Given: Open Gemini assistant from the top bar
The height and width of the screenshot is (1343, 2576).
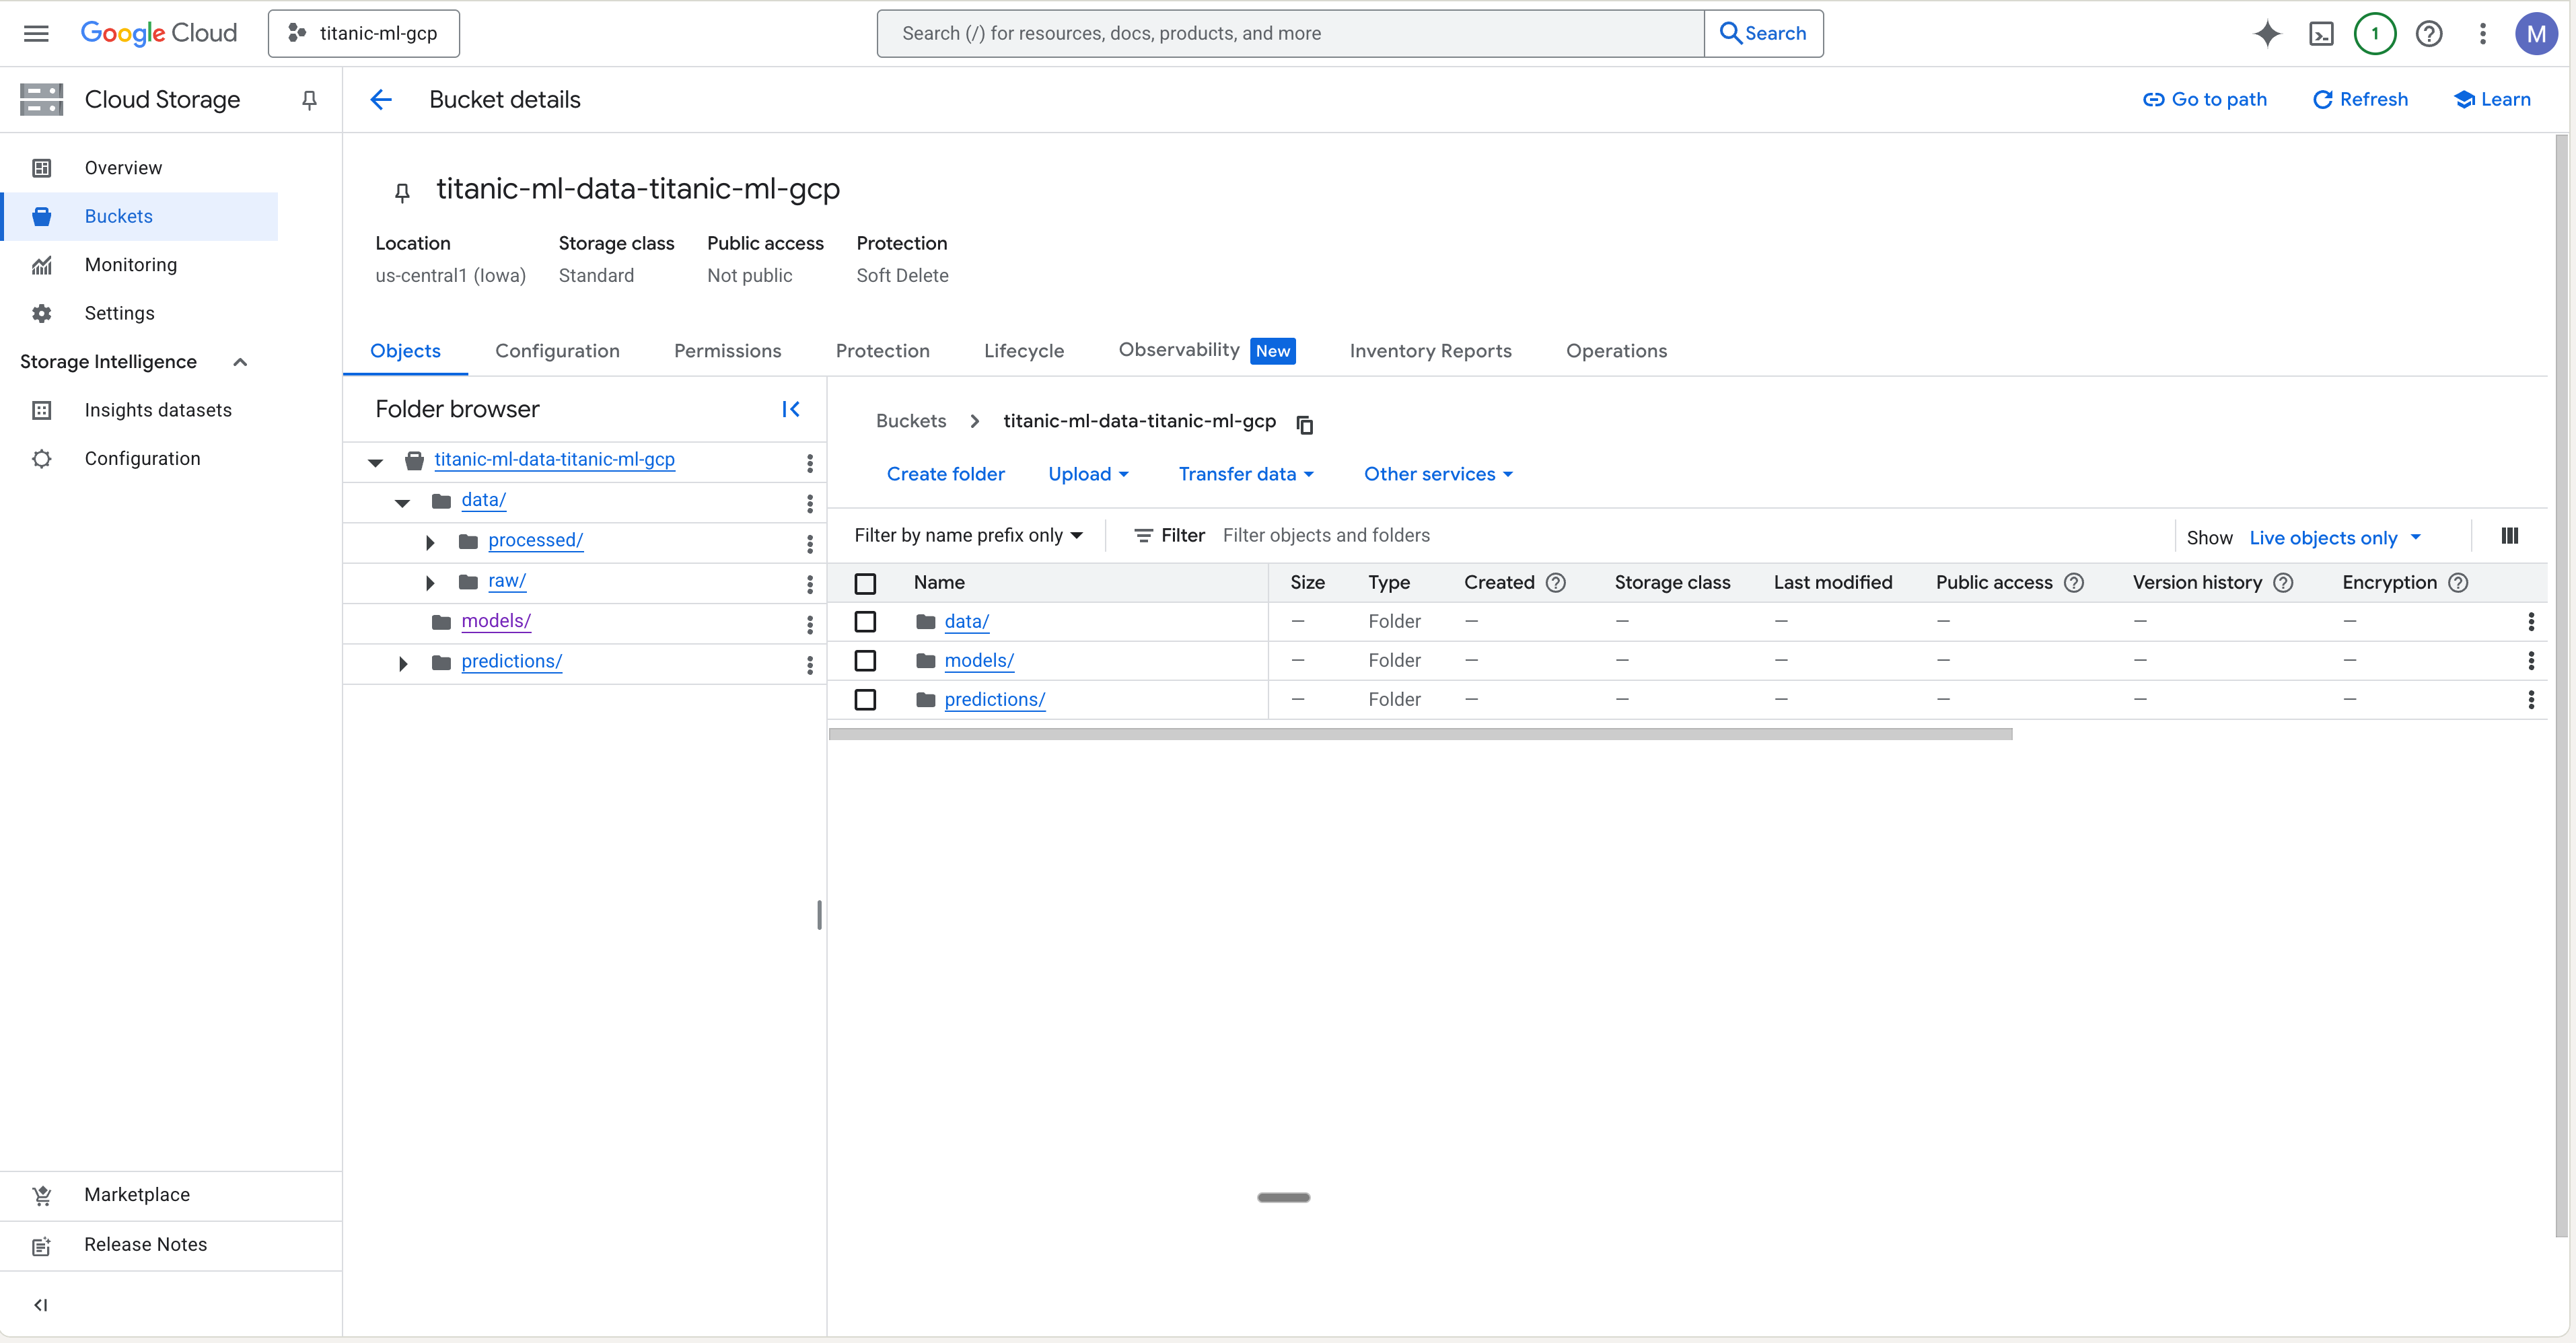Looking at the screenshot, I should (2268, 33).
